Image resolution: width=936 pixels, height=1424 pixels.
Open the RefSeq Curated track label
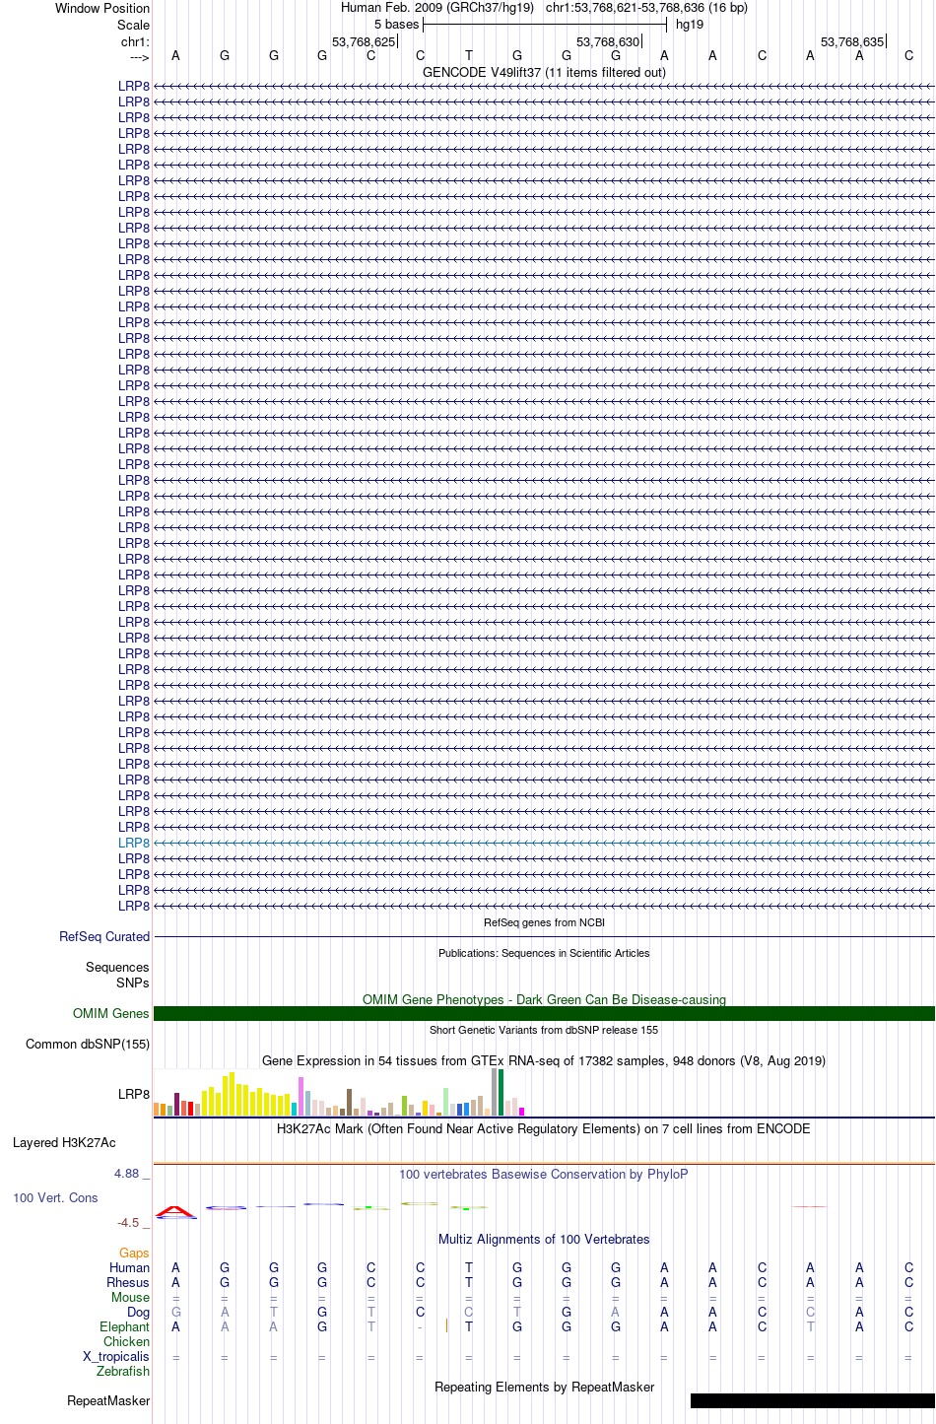pyautogui.click(x=104, y=936)
